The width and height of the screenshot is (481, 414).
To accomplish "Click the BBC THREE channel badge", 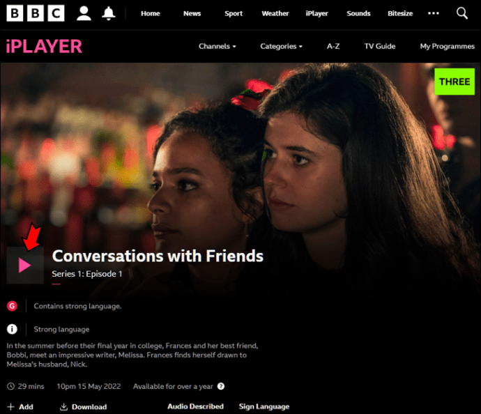I will [x=455, y=82].
